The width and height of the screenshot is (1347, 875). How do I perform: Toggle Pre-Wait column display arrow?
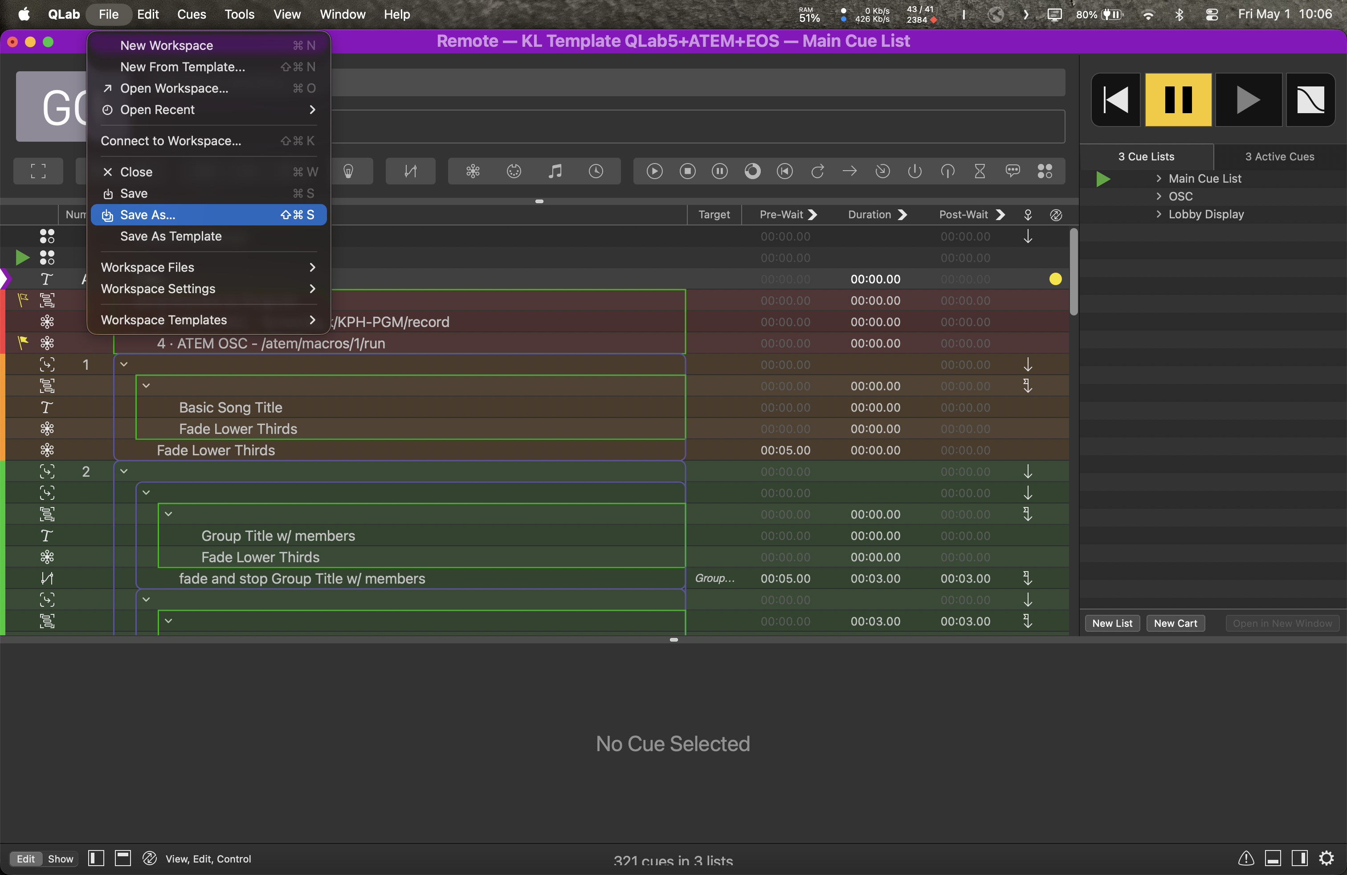(813, 215)
